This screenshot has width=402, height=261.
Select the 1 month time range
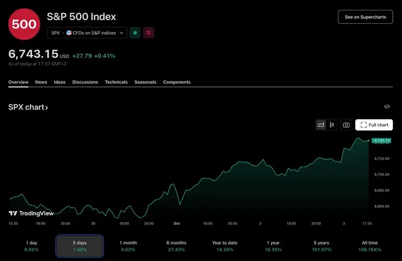(x=128, y=246)
